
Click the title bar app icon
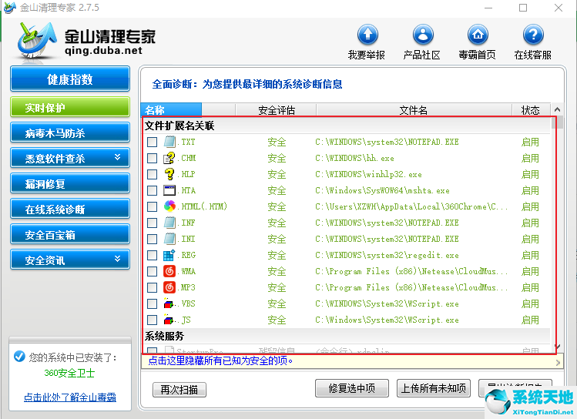(x=9, y=8)
